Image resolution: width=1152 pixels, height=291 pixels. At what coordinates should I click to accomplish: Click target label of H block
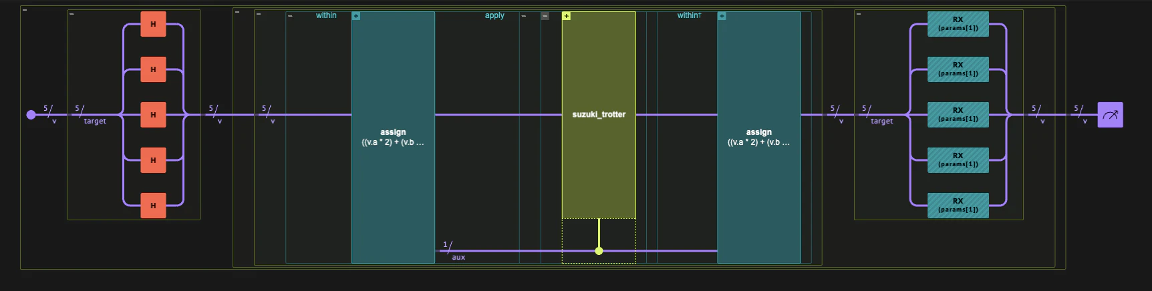click(95, 121)
